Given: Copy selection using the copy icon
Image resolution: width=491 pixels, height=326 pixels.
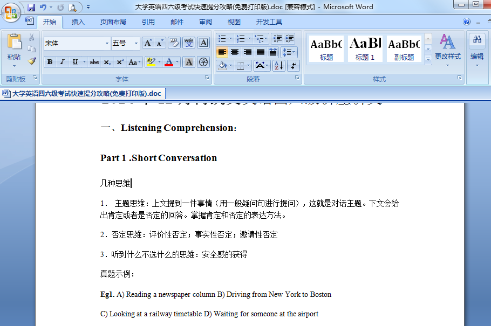Looking at the screenshot, I should [x=31, y=49].
